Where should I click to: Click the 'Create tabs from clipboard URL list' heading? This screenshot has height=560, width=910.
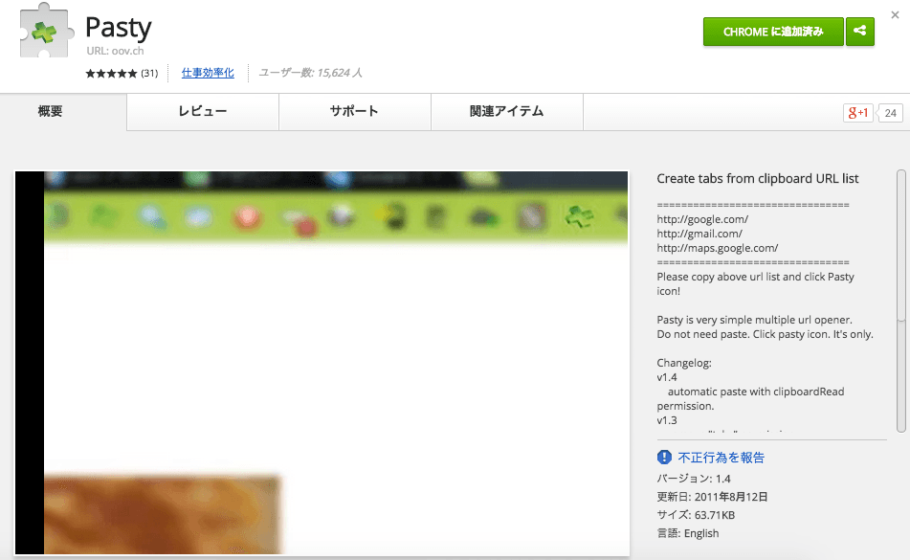tap(757, 179)
